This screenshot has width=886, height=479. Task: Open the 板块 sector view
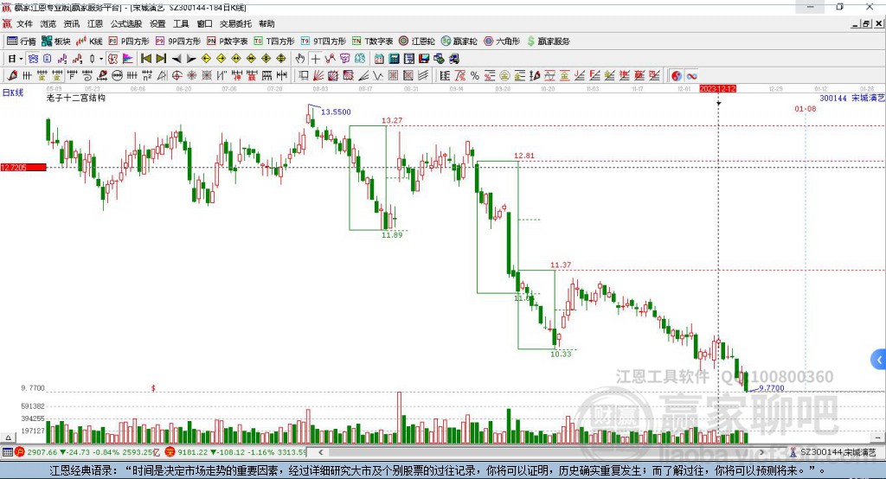[x=56, y=42]
